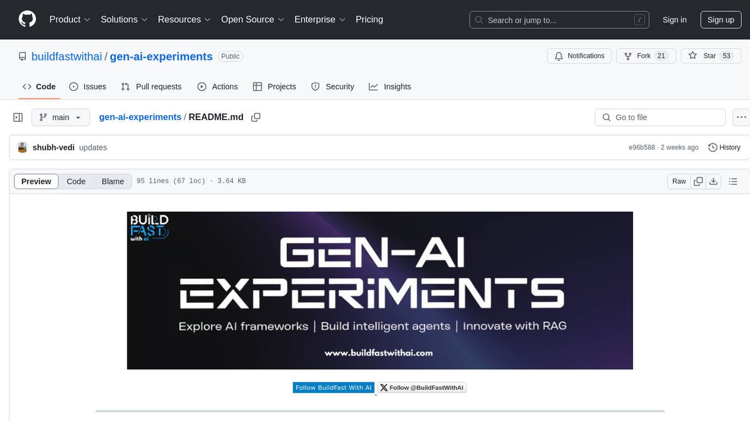Expand the Open Source menu
750x421 pixels.
253,19
